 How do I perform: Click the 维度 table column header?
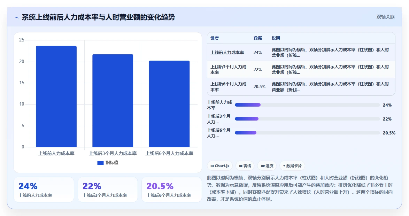click(215, 38)
